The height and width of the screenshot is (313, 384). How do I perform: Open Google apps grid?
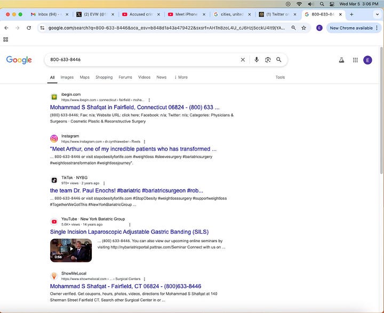click(x=355, y=60)
